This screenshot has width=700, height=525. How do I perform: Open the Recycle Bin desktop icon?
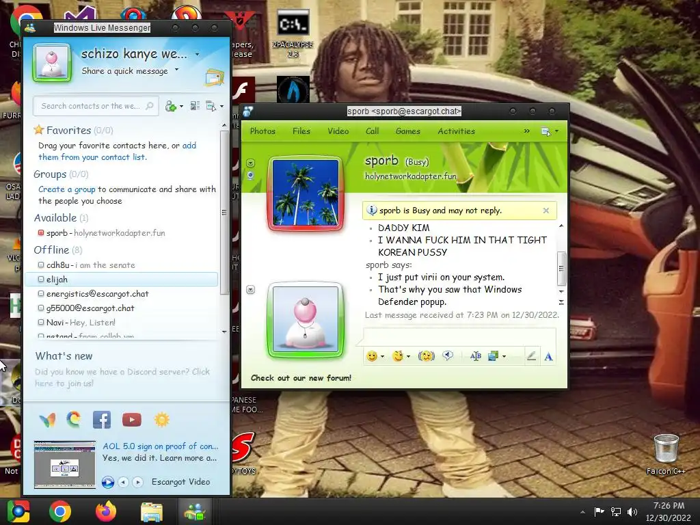point(666,455)
